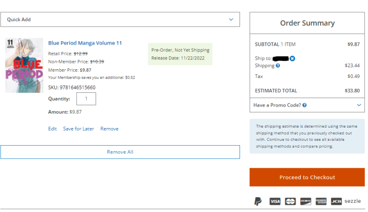Viewport: 368px width, 212px height.
Task: Expand the Have a Promo Code chevron
Action: point(359,105)
